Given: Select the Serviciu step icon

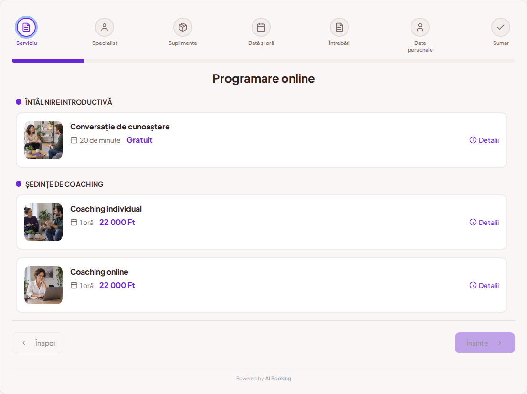Looking at the screenshot, I should (x=26, y=27).
